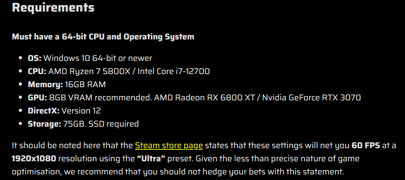Click the bold CPU: label
This screenshot has width=405, height=180.
pos(37,71)
